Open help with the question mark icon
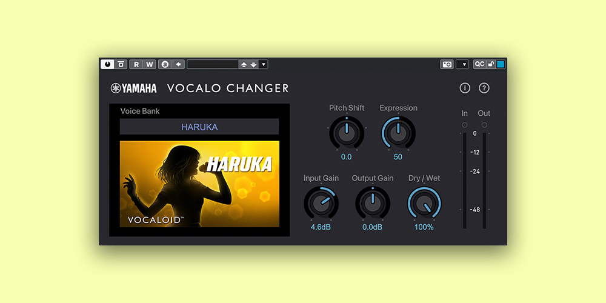The height and width of the screenshot is (303, 606). [x=484, y=88]
